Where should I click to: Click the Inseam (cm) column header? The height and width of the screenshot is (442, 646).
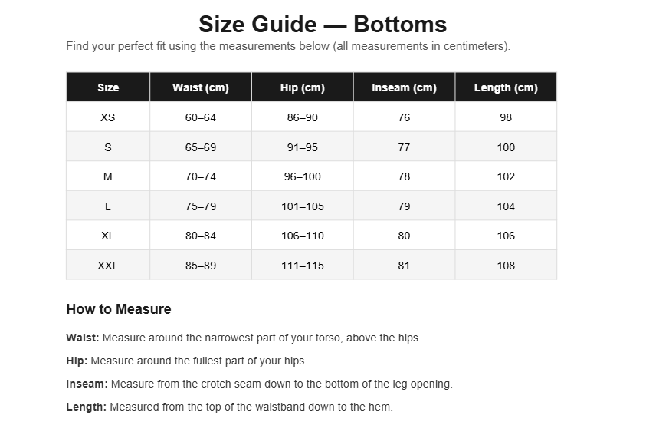coord(404,87)
